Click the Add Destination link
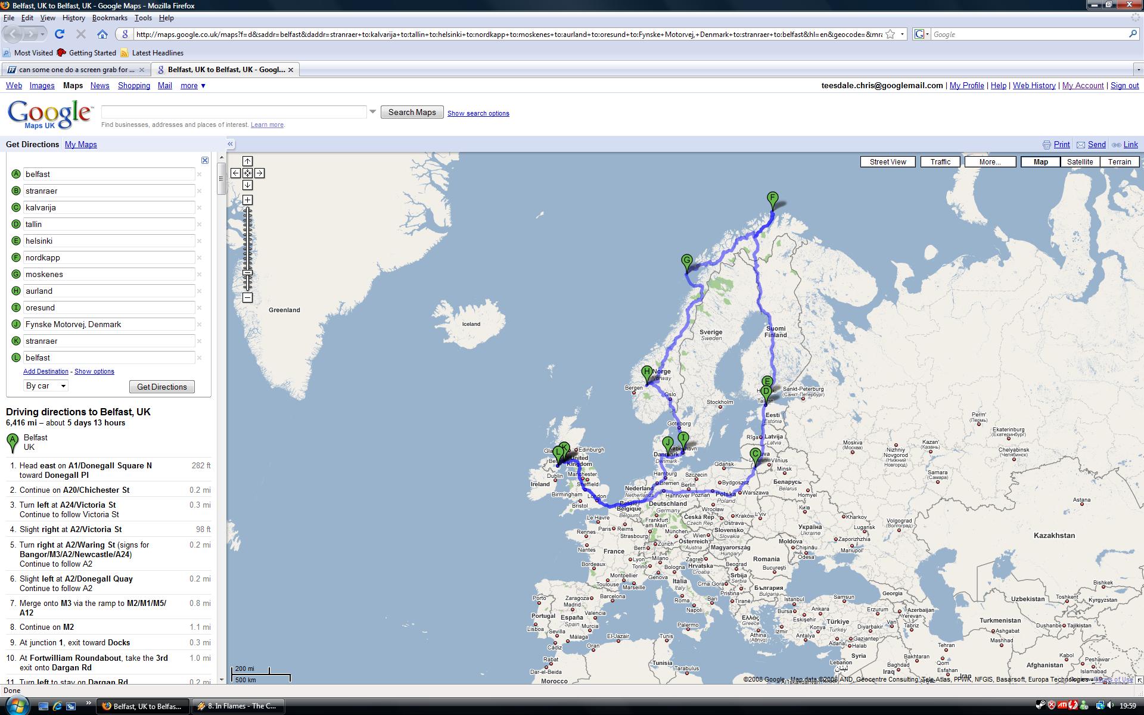Screen dimensions: 1144x715 point(46,371)
